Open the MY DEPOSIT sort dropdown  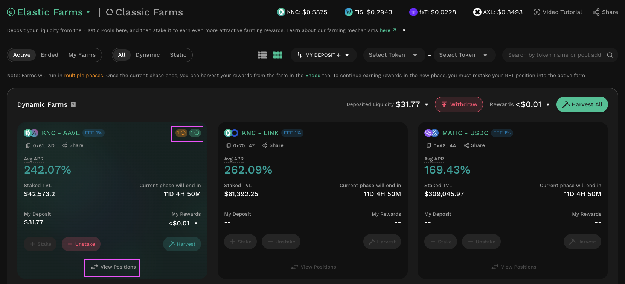(x=323, y=55)
